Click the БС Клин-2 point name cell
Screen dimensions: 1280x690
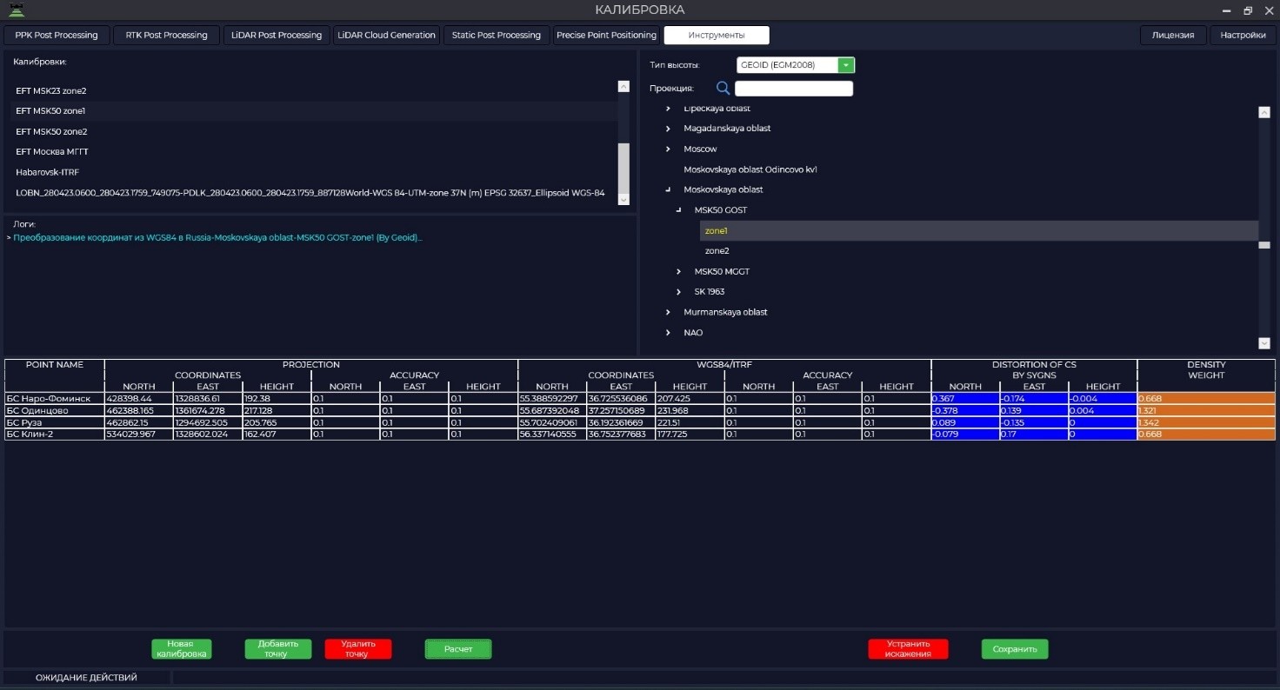pyautogui.click(x=55, y=435)
